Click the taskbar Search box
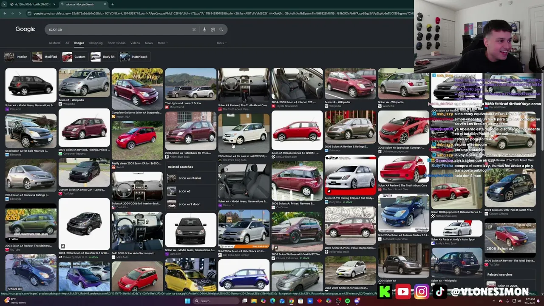The width and height of the screenshot is (544, 306). click(216, 301)
